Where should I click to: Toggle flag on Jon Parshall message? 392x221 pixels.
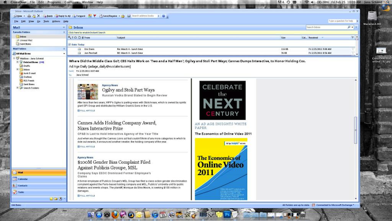[353, 53]
